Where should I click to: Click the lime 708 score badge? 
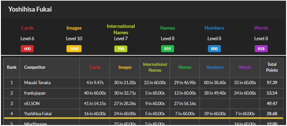click(x=121, y=49)
